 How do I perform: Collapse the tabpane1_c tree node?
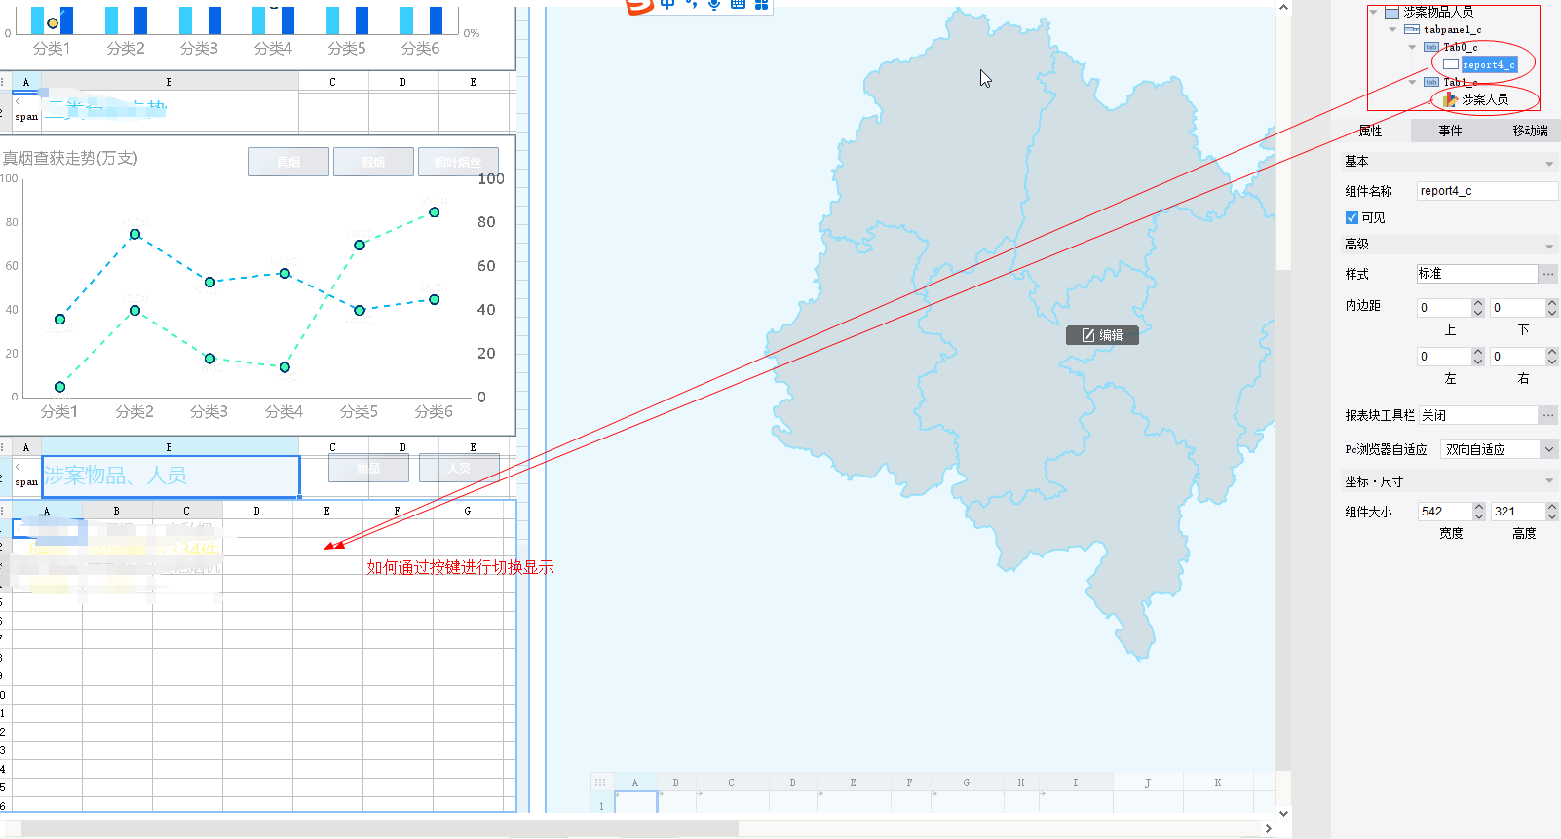coord(1392,29)
